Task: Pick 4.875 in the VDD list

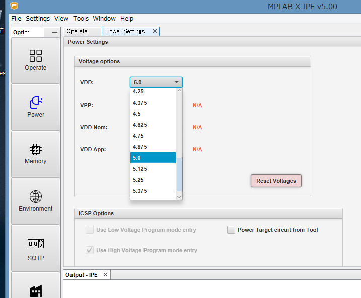Action: coord(153,147)
